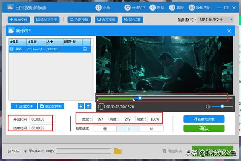Click 新截取片断 button
241x161 pixels.
204,119
